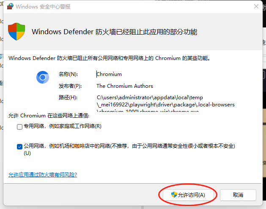Click the '发布者(P):' label
The image size is (266, 209).
tap(70, 86)
